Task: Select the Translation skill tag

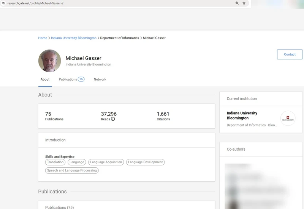Action: (x=55, y=162)
